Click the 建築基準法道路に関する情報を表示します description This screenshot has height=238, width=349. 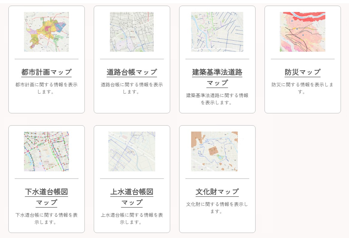[217, 99]
